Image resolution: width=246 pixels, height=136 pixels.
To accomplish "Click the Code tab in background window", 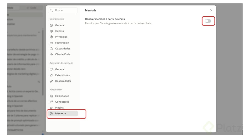I will [x=31, y=8].
